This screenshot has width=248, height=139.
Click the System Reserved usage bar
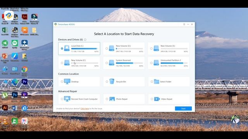pos(129,63)
